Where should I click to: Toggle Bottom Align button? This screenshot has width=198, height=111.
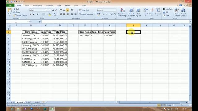point(67,10)
